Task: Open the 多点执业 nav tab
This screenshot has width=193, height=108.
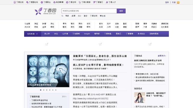Action: coord(141,34)
